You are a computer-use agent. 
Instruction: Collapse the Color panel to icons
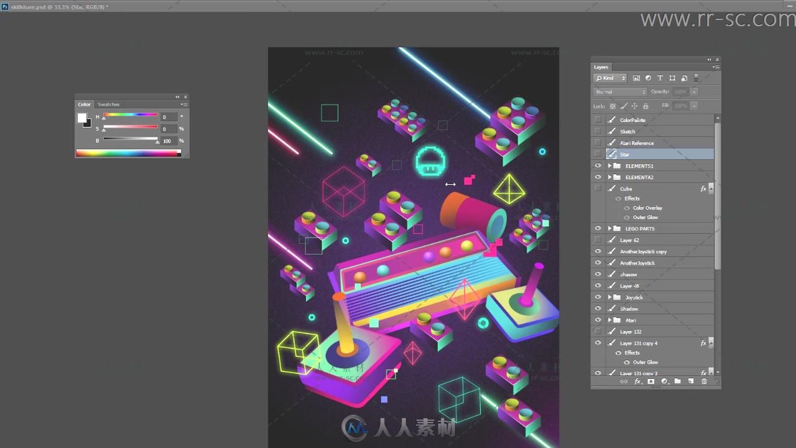177,97
